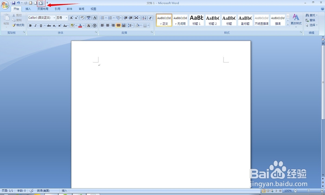Image resolution: width=325 pixels, height=195 pixels.
Task: Switch to full screen reading view
Action: click(268, 191)
